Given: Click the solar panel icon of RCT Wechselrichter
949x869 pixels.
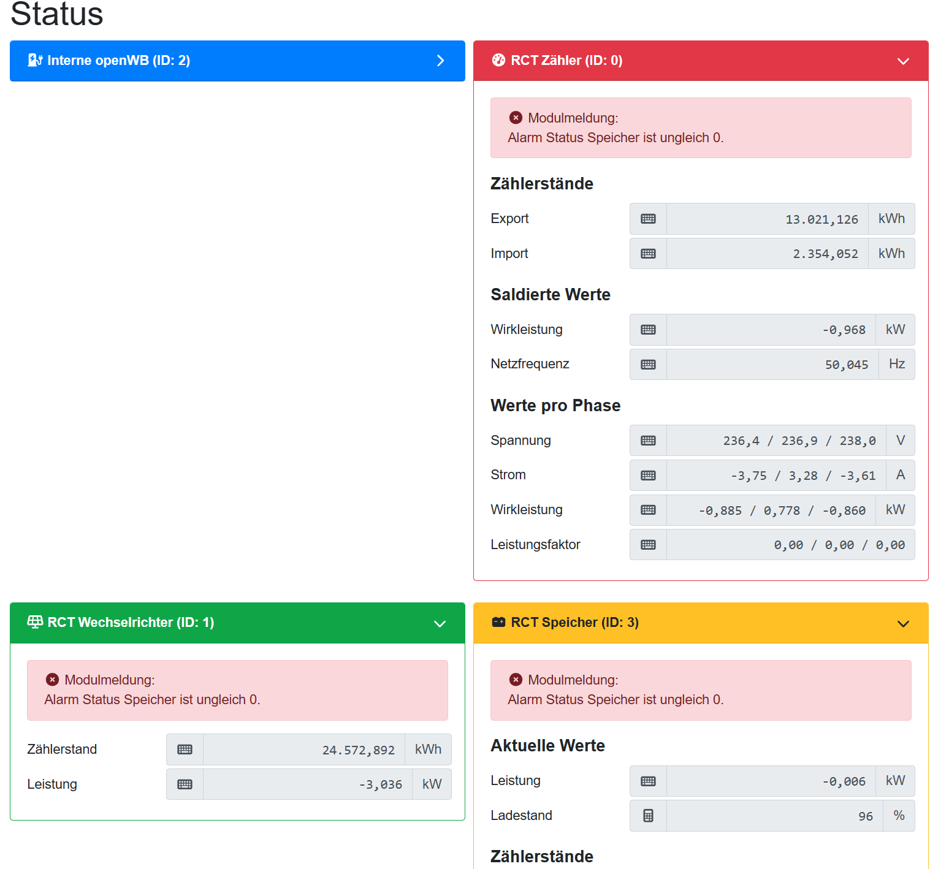Looking at the screenshot, I should click(35, 622).
